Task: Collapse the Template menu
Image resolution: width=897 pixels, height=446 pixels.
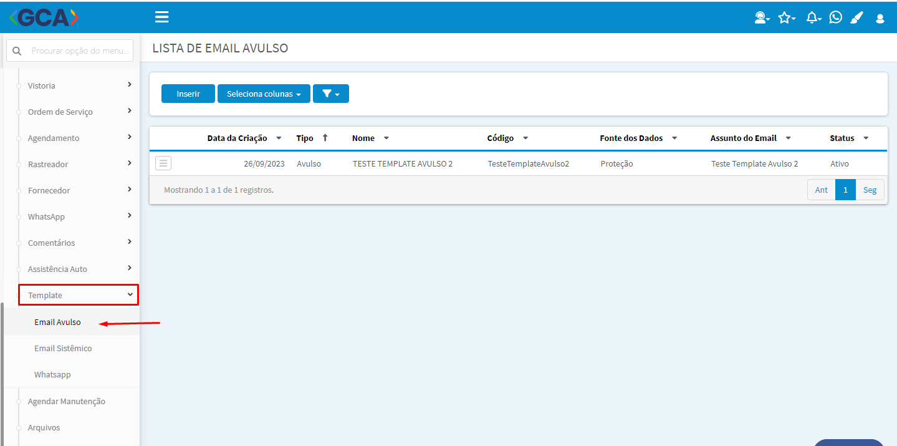Action: pos(78,294)
